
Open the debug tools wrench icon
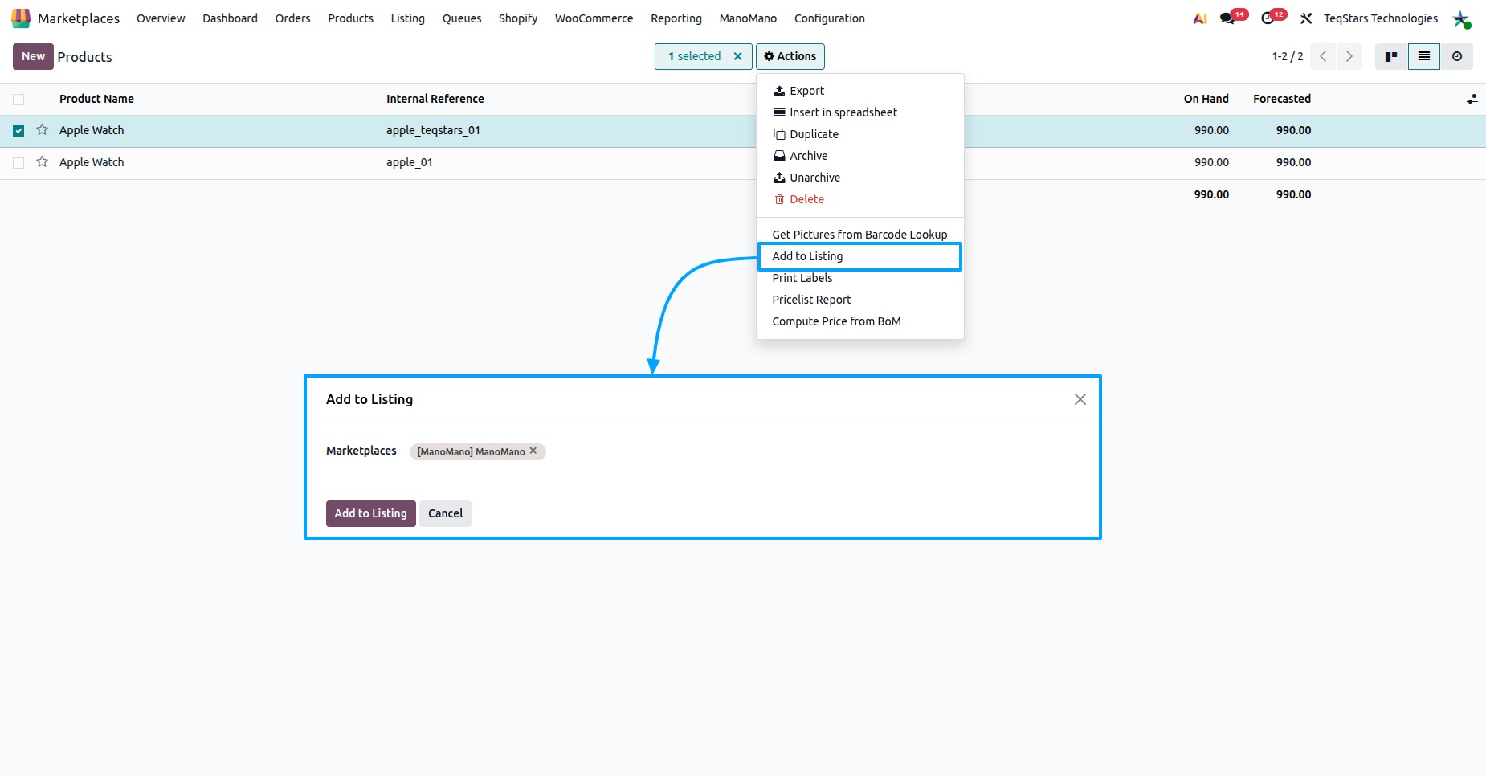pyautogui.click(x=1306, y=18)
